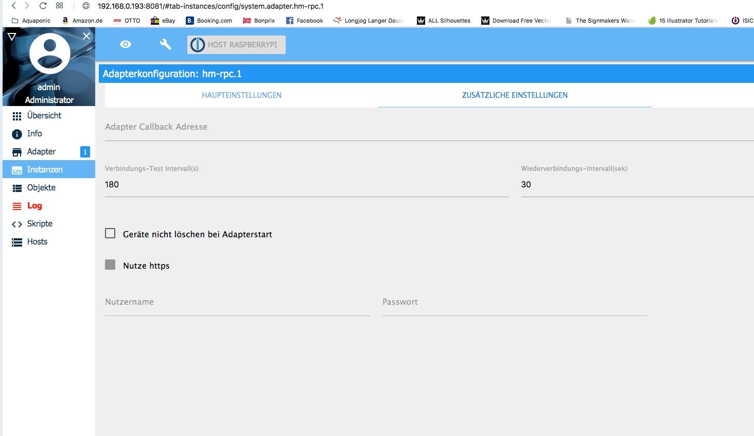Open Adapter in the sidebar
This screenshot has width=754, height=436.
49,151
